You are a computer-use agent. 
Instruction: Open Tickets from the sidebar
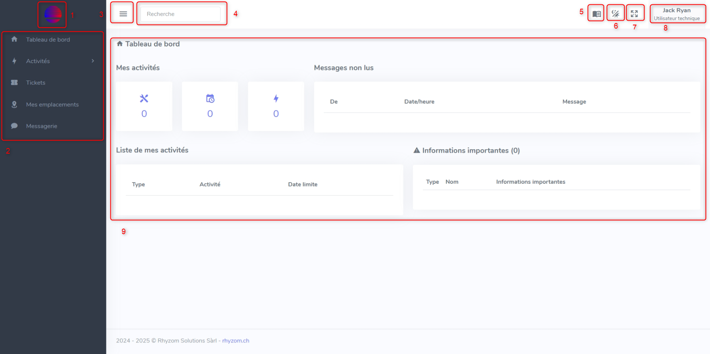36,83
